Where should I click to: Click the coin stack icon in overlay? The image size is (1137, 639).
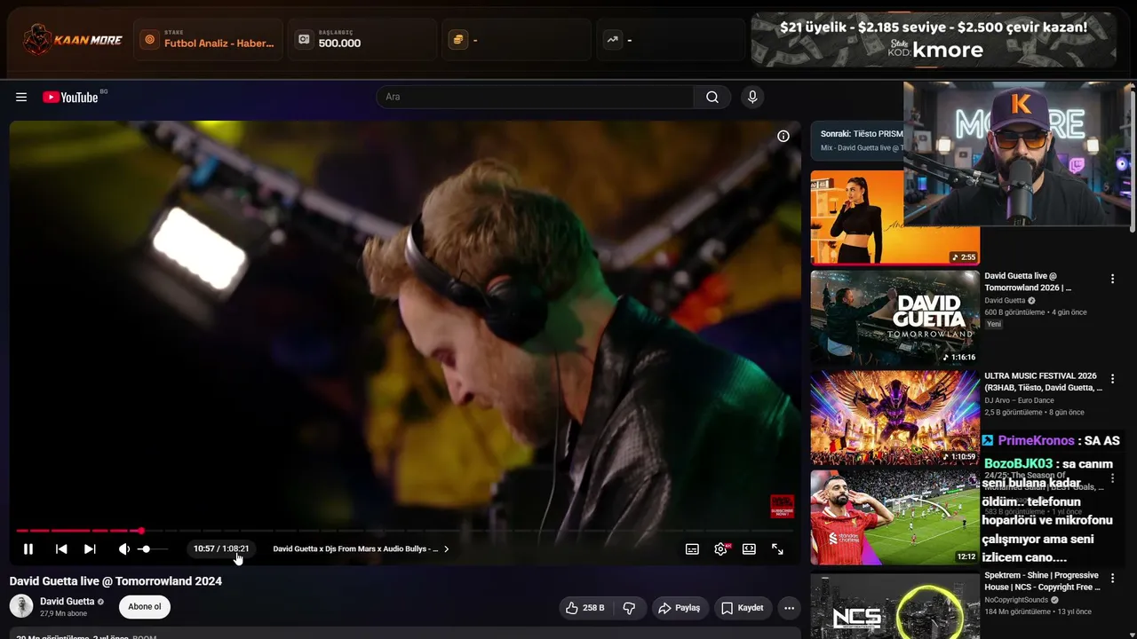pos(458,40)
